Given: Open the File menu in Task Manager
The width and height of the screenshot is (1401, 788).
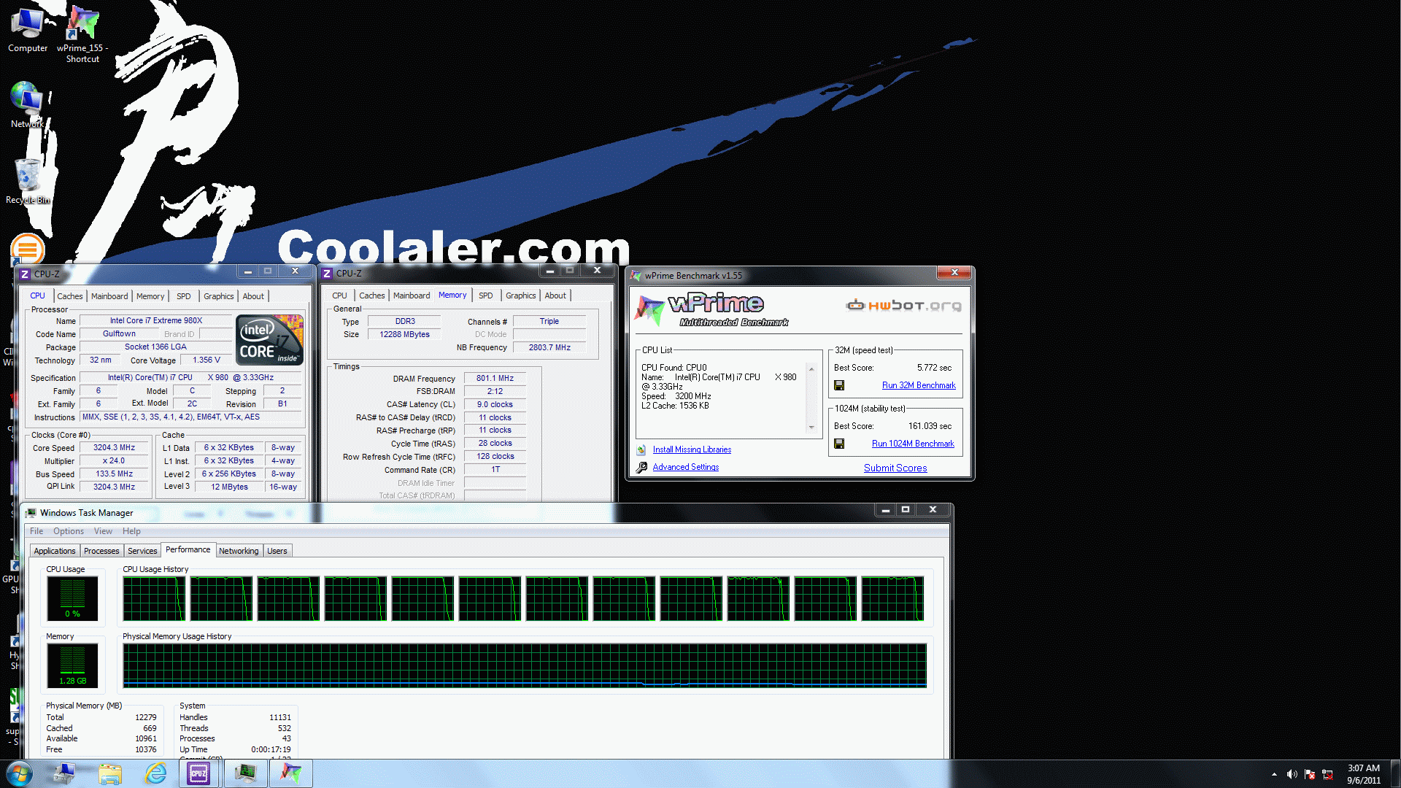Looking at the screenshot, I should [36, 531].
